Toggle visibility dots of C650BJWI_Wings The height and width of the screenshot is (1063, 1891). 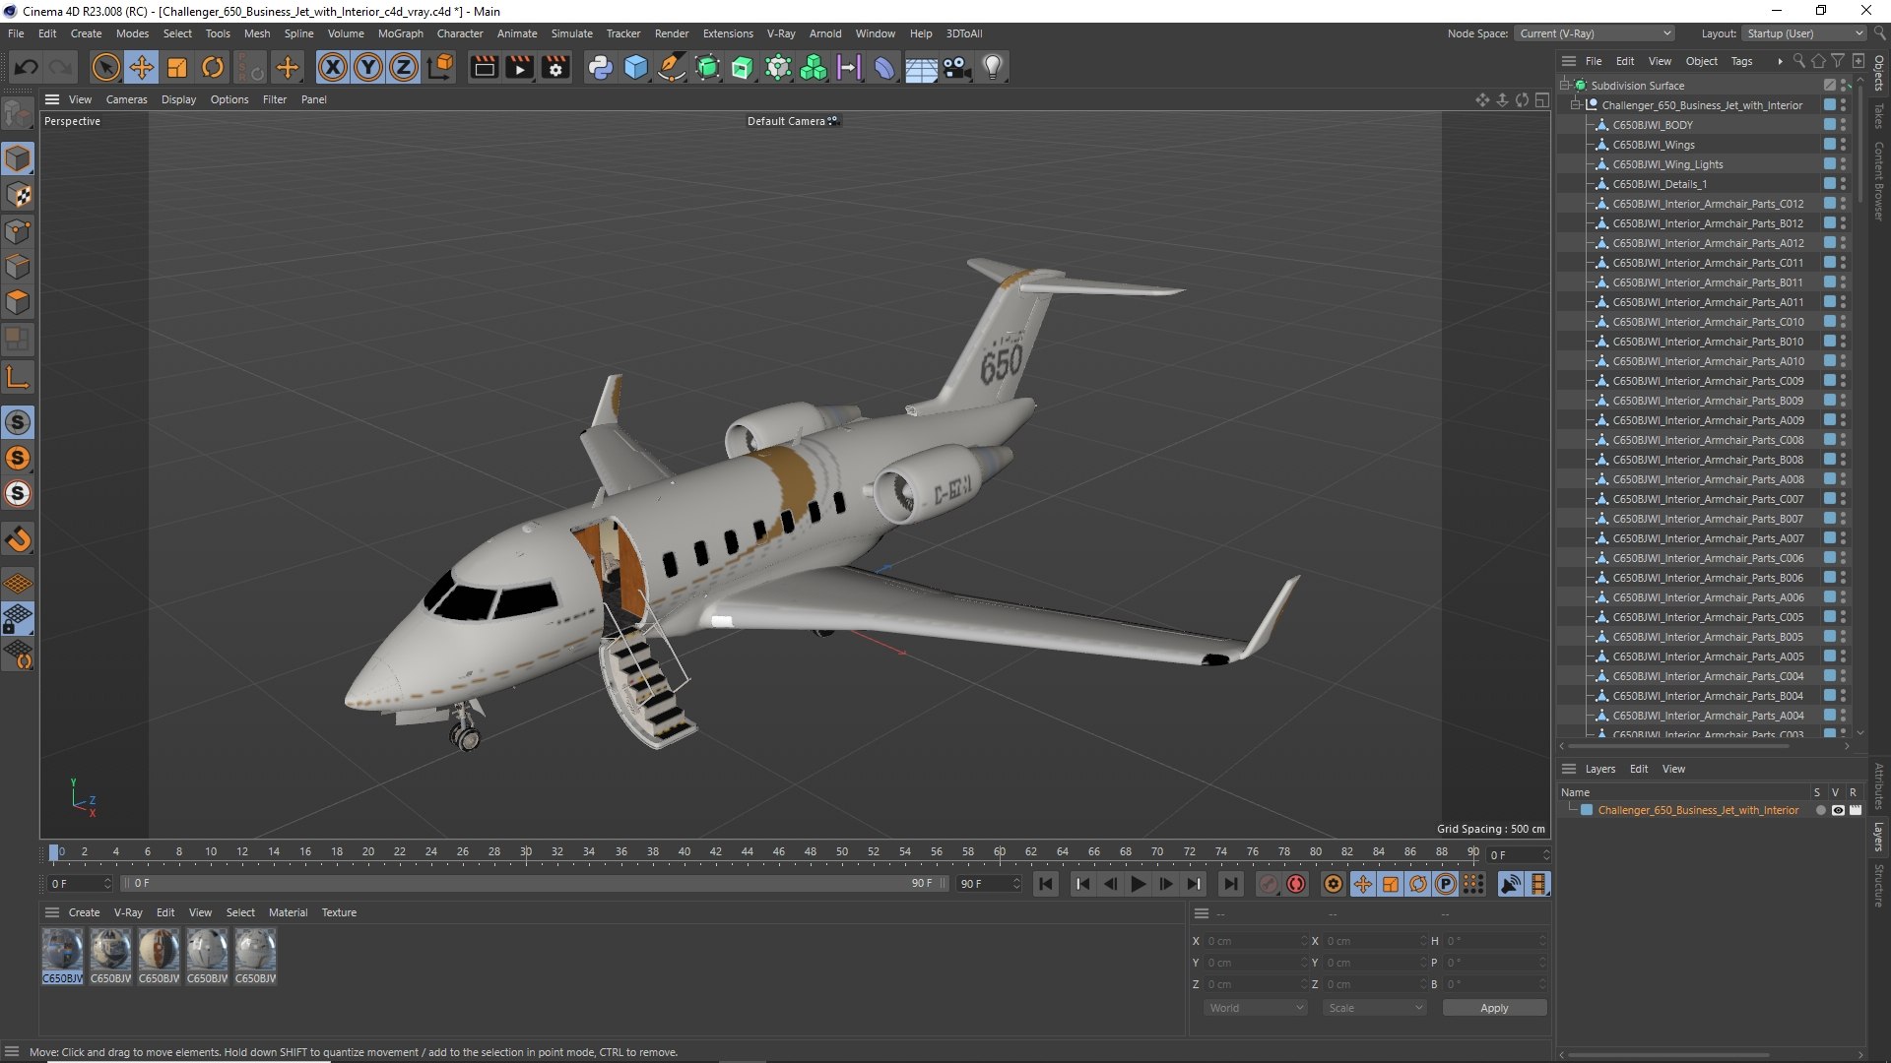(1843, 145)
